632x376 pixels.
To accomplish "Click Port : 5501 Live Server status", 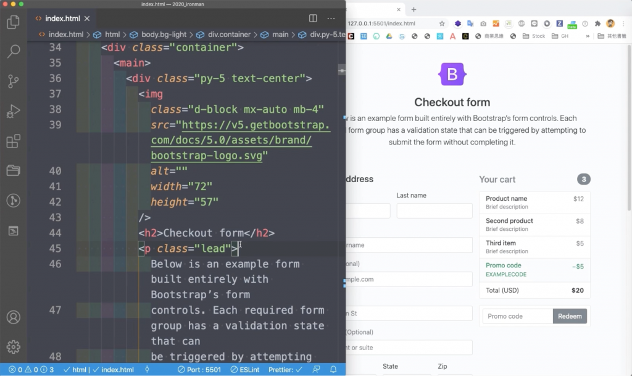I will 199,370.
